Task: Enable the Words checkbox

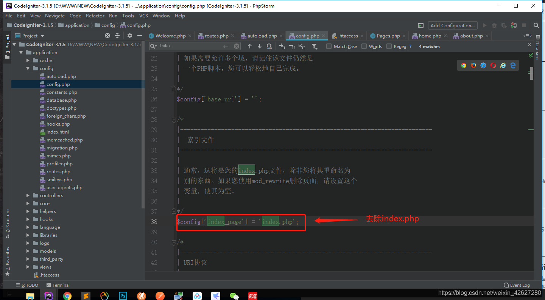Action: [364, 46]
